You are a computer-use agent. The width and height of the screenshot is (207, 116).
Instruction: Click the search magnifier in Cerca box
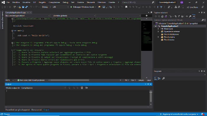[153, 2]
